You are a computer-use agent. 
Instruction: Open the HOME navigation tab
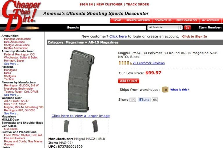point(117,20)
